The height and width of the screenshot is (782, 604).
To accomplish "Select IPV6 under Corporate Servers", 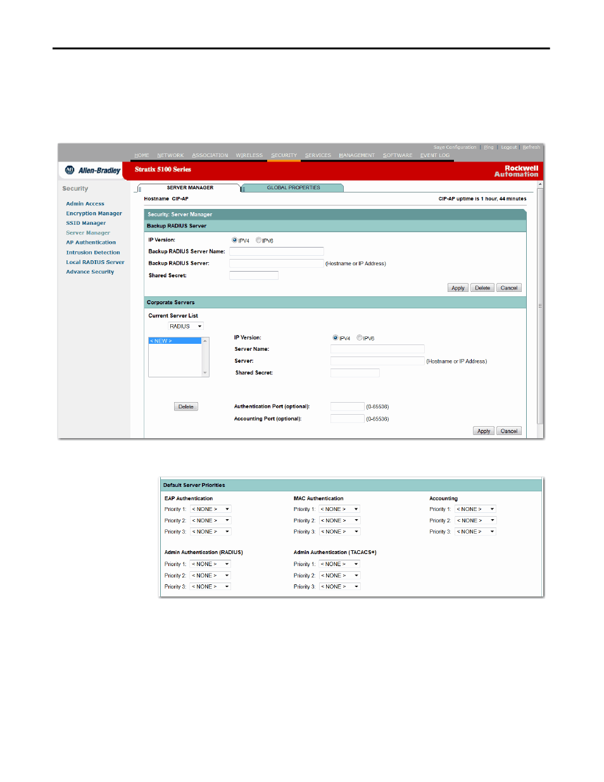I will [360, 337].
